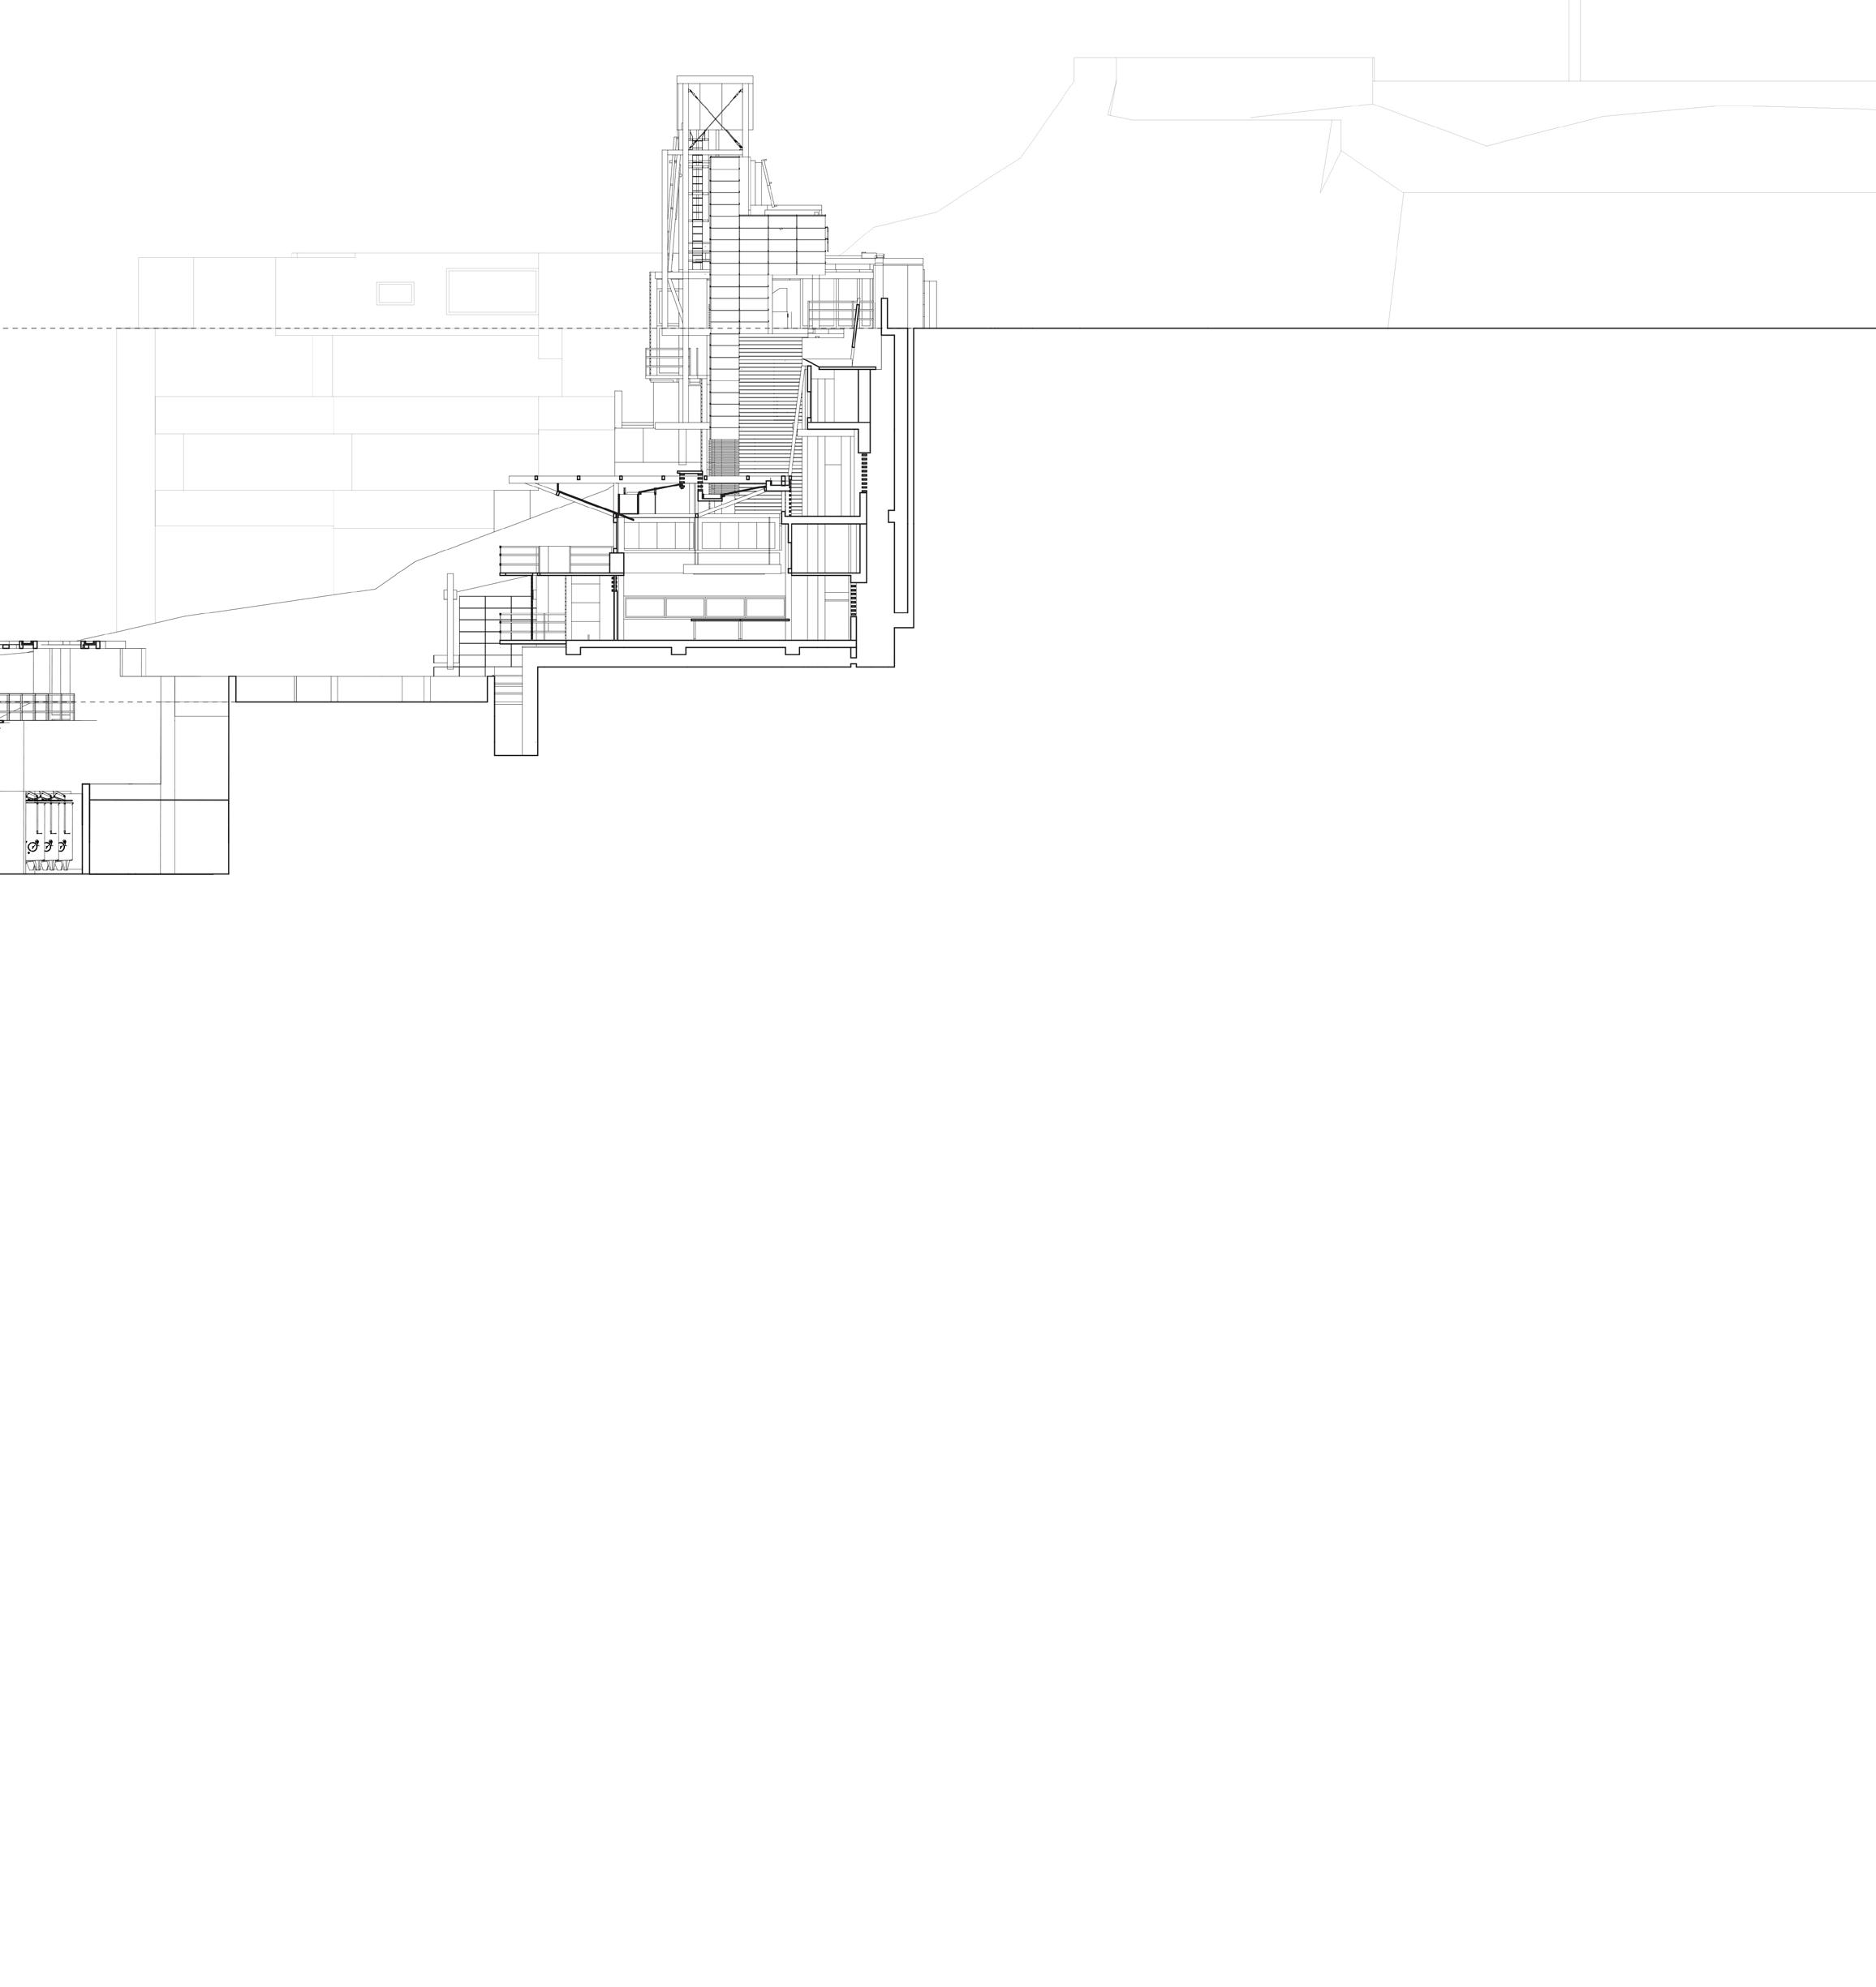Screen dimensions: 1876x1987
Task: Click the large rectangular window in background building
Action: point(491,291)
